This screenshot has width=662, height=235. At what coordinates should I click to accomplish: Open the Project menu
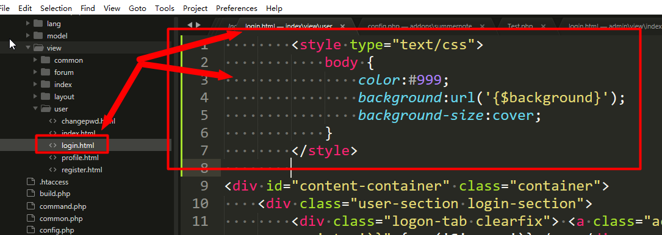[x=195, y=8]
